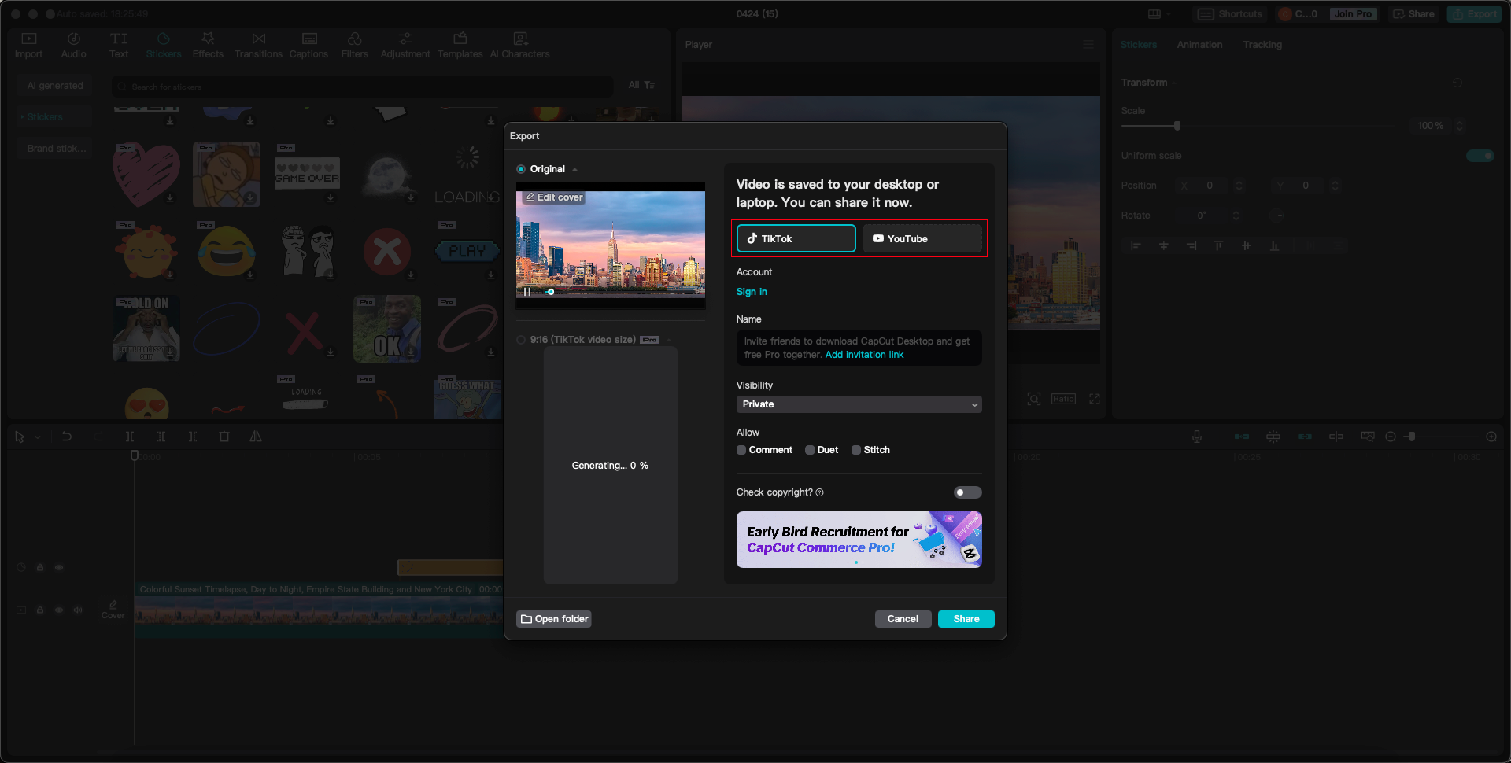Open the Adjustment panel icon
The width and height of the screenshot is (1511, 763).
click(405, 39)
